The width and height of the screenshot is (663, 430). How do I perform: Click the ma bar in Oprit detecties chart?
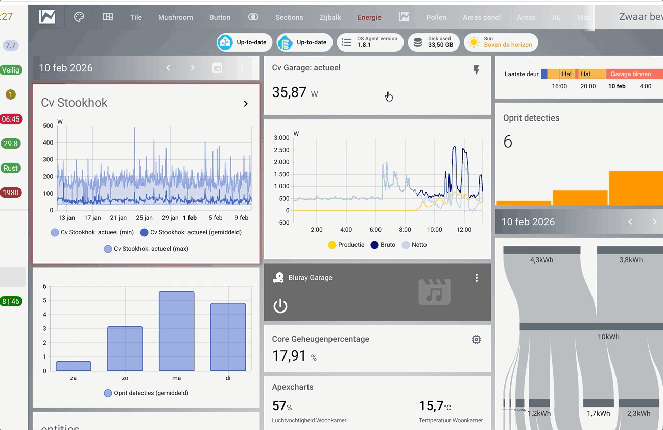(x=177, y=331)
